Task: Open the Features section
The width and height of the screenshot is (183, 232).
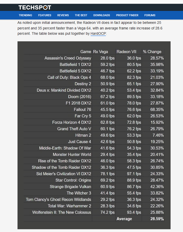Action: [45, 15]
